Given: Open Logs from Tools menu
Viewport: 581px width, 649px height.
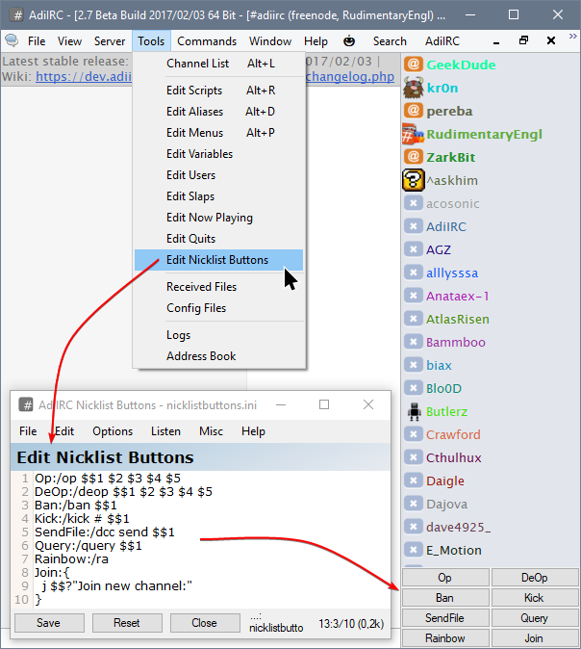Looking at the screenshot, I should coord(218,334).
